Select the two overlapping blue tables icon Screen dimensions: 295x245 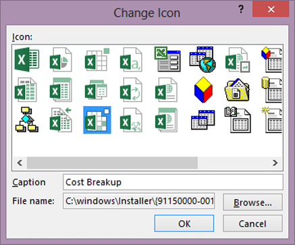tap(203, 120)
